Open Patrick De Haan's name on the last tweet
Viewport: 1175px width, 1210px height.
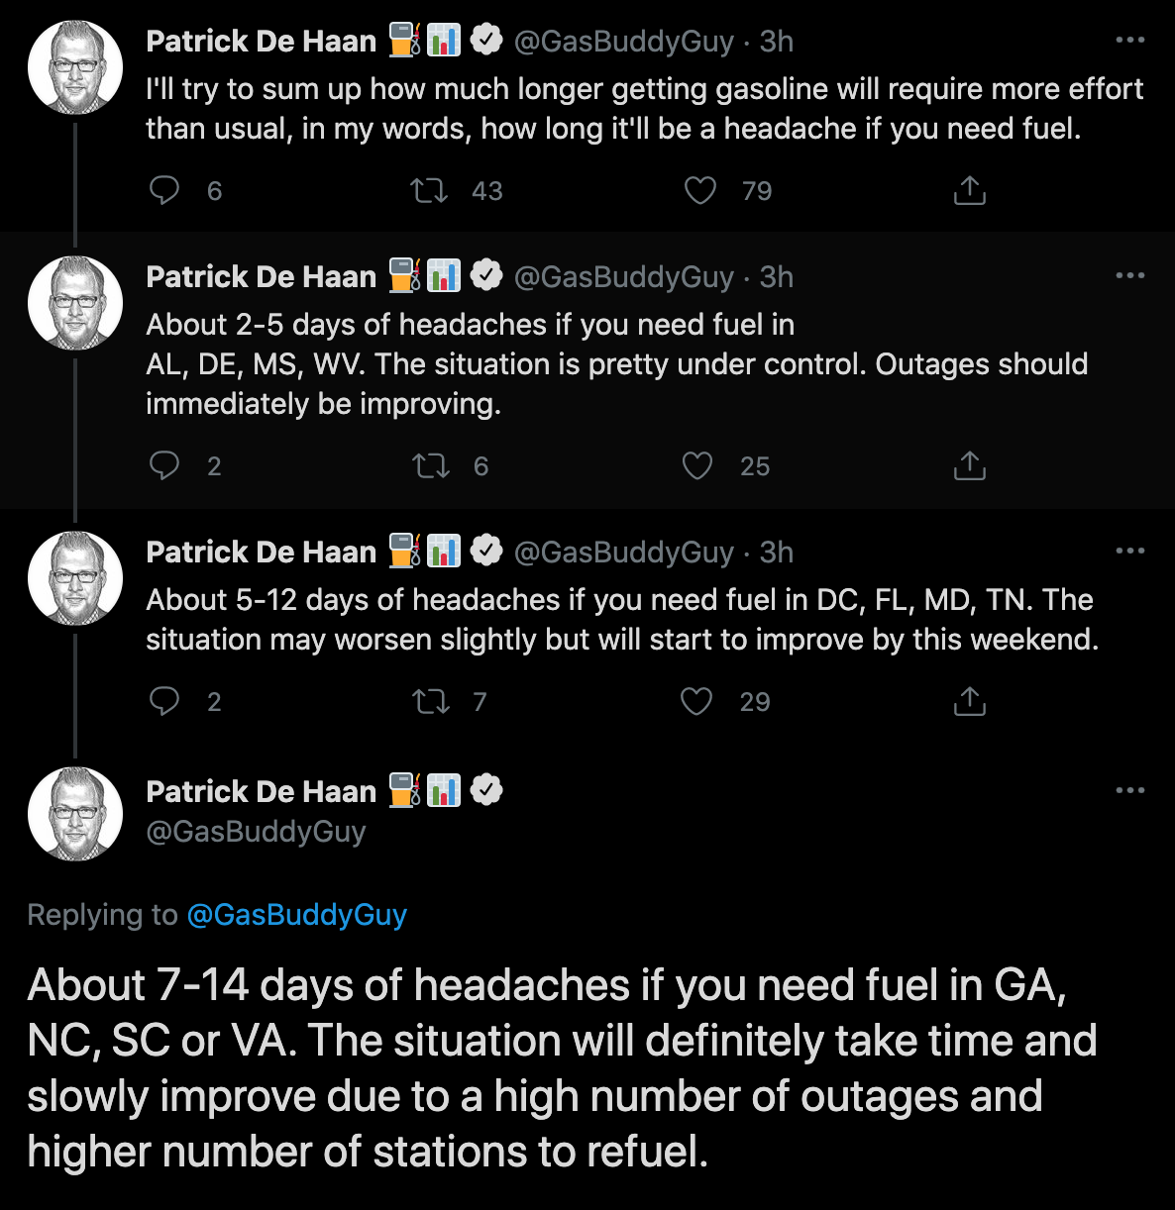[262, 791]
